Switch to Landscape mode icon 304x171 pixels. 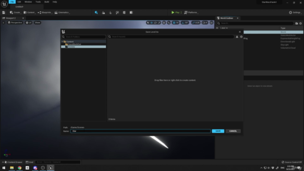tap(104, 12)
